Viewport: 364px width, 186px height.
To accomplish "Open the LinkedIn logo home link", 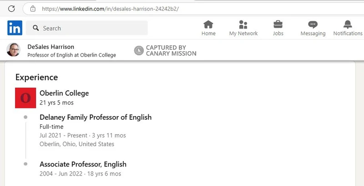I will pyautogui.click(x=15, y=28).
